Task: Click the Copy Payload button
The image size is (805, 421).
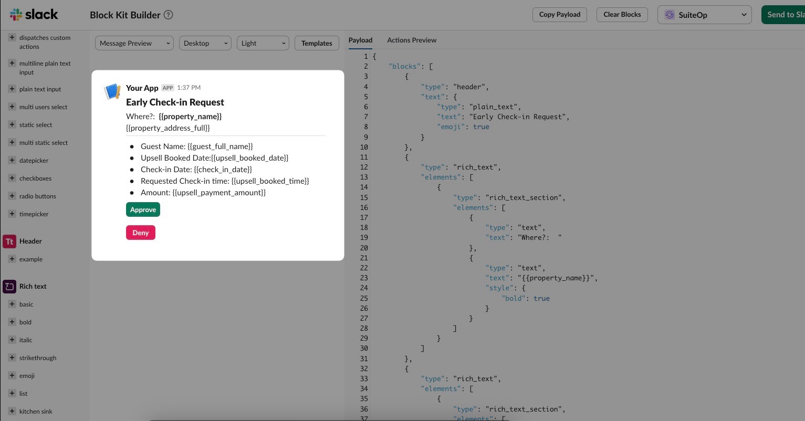Action: pyautogui.click(x=559, y=15)
